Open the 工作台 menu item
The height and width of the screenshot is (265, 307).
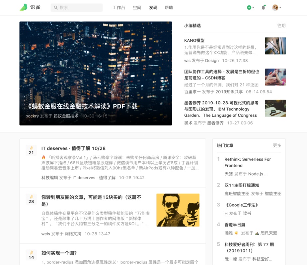tap(118, 8)
